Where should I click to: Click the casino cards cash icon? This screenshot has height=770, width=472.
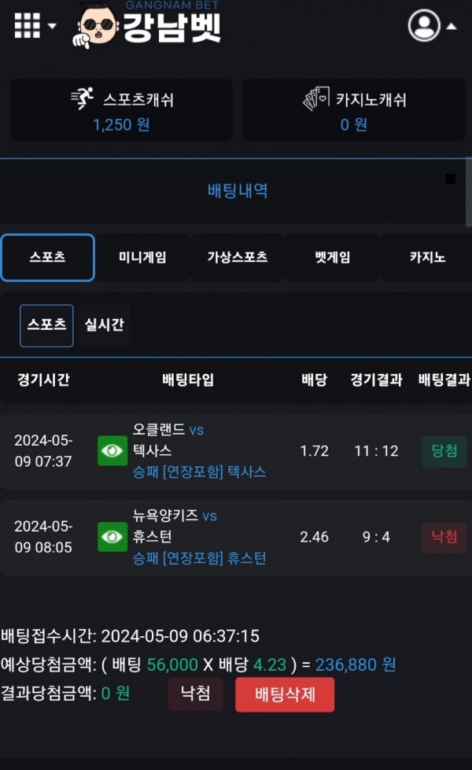pyautogui.click(x=315, y=100)
